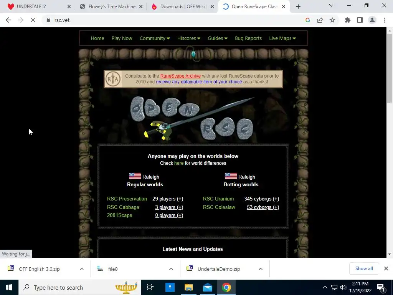This screenshot has width=393, height=295.
Task: Open the Google icon in the address bar
Action: tap(308, 20)
